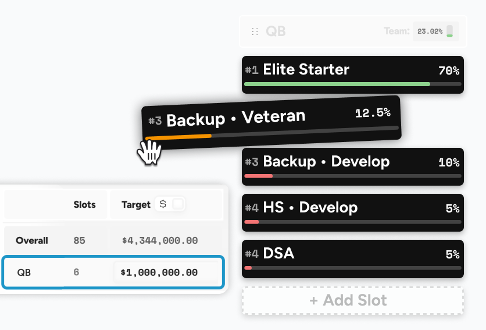The height and width of the screenshot is (330, 486).
Task: Click the QB row label in table
Action: (x=24, y=272)
